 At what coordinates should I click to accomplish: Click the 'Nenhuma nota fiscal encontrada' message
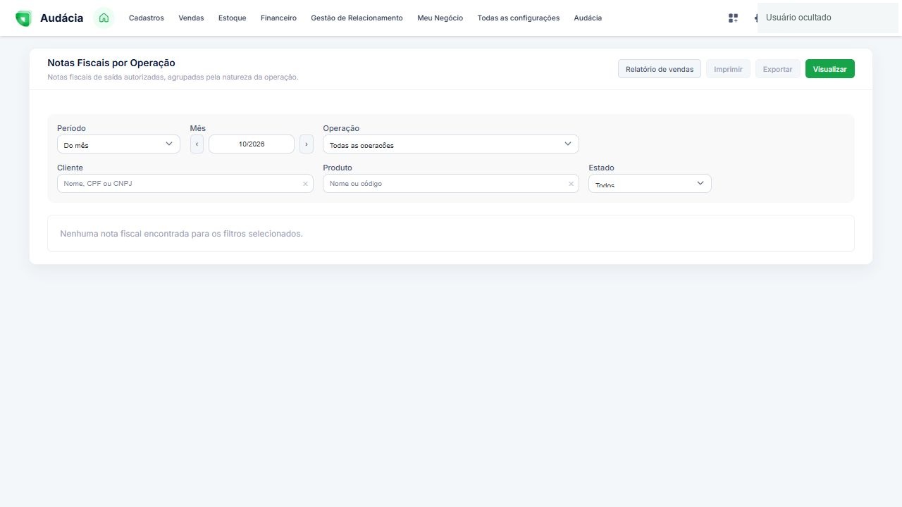(x=182, y=234)
